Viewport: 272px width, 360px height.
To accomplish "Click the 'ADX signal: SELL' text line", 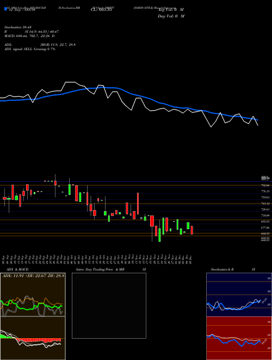I will [30, 49].
